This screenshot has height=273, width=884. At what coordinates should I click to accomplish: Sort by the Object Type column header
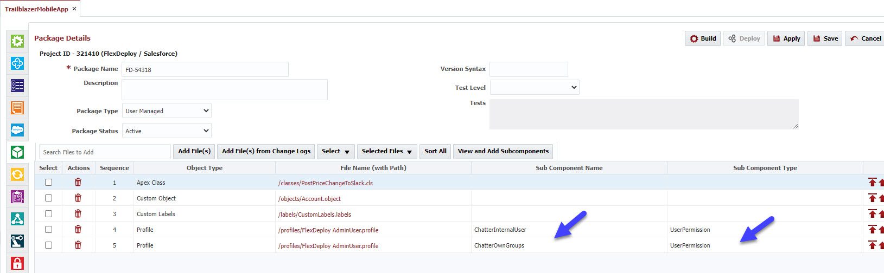(205, 168)
